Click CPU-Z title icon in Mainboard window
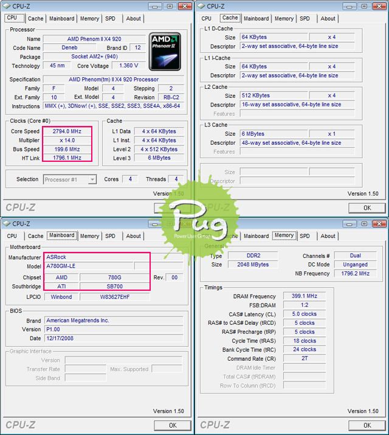 click(x=7, y=223)
